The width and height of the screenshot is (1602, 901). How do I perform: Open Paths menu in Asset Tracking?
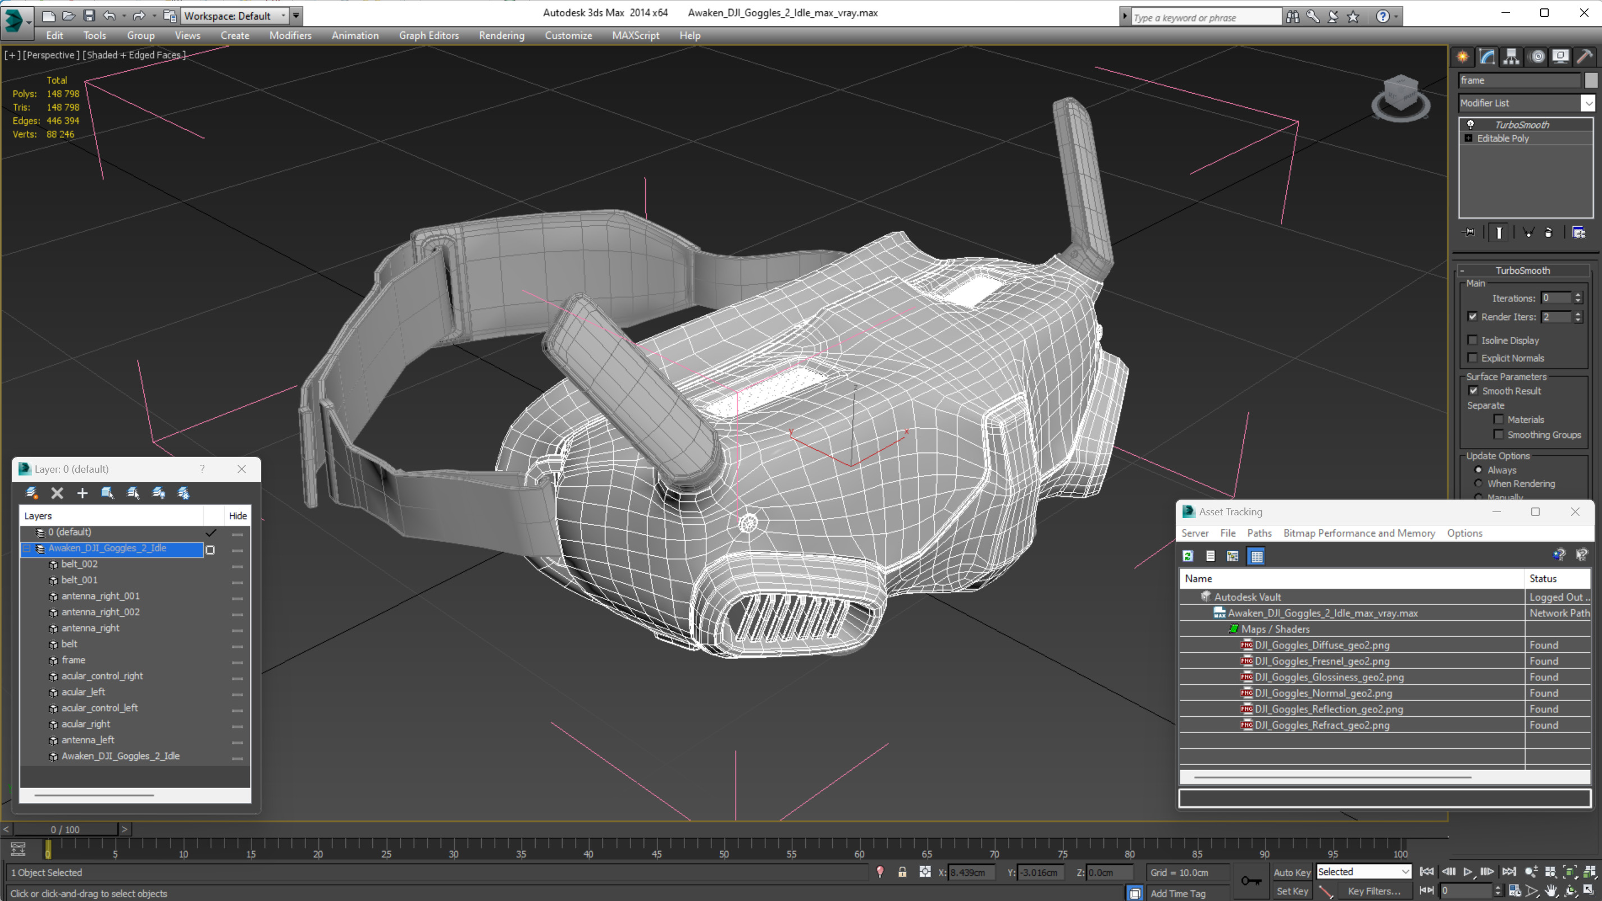tap(1259, 533)
